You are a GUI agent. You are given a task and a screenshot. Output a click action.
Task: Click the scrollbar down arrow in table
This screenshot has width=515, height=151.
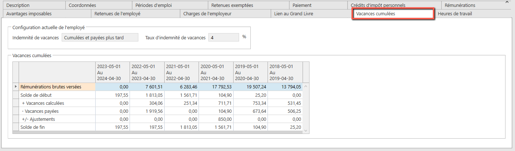pyautogui.click(x=306, y=130)
